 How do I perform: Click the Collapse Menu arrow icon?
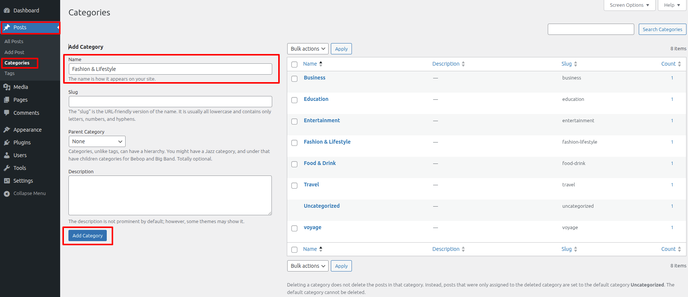point(7,193)
